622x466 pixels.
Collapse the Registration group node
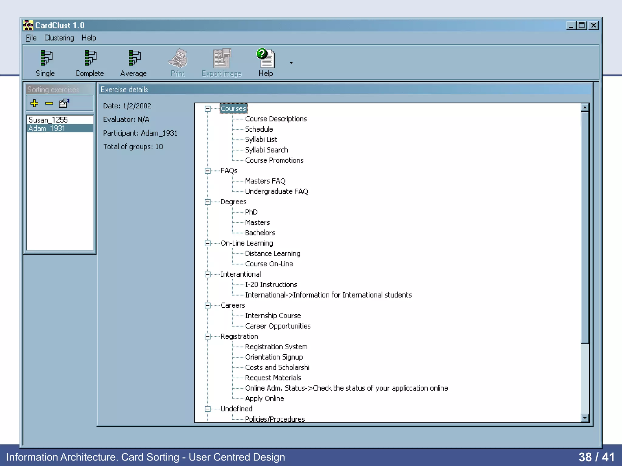point(208,336)
